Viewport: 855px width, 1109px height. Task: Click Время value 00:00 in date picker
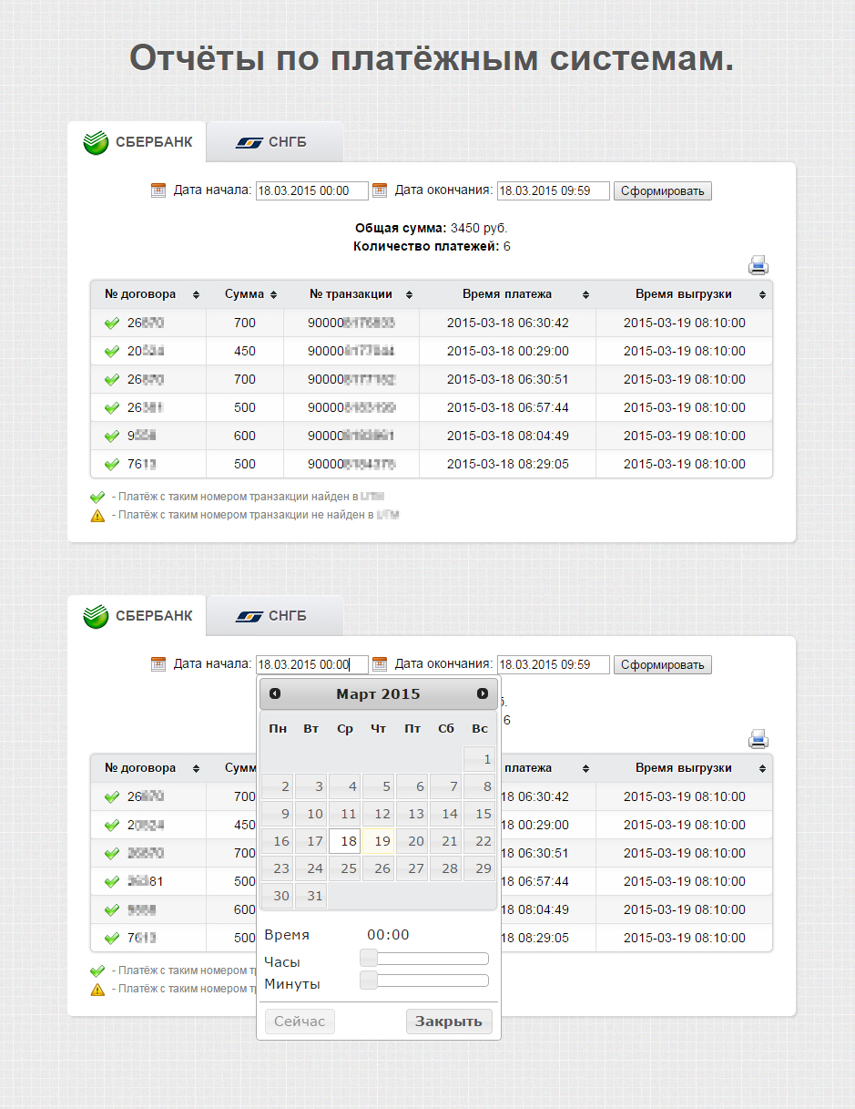coord(388,935)
